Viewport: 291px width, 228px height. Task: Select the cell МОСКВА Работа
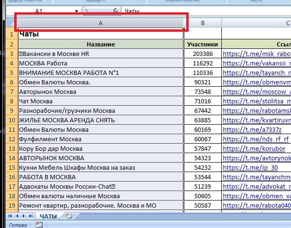(x=100, y=64)
